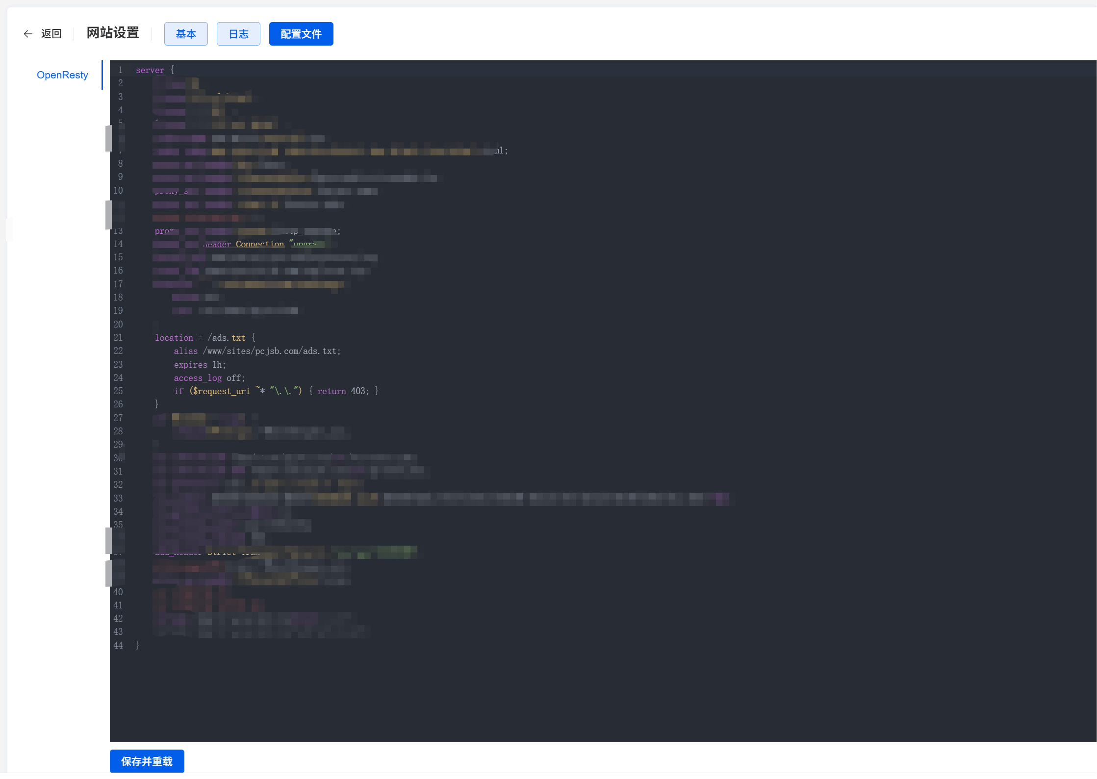Click 'location = /ads.txt {' line

[205, 338]
